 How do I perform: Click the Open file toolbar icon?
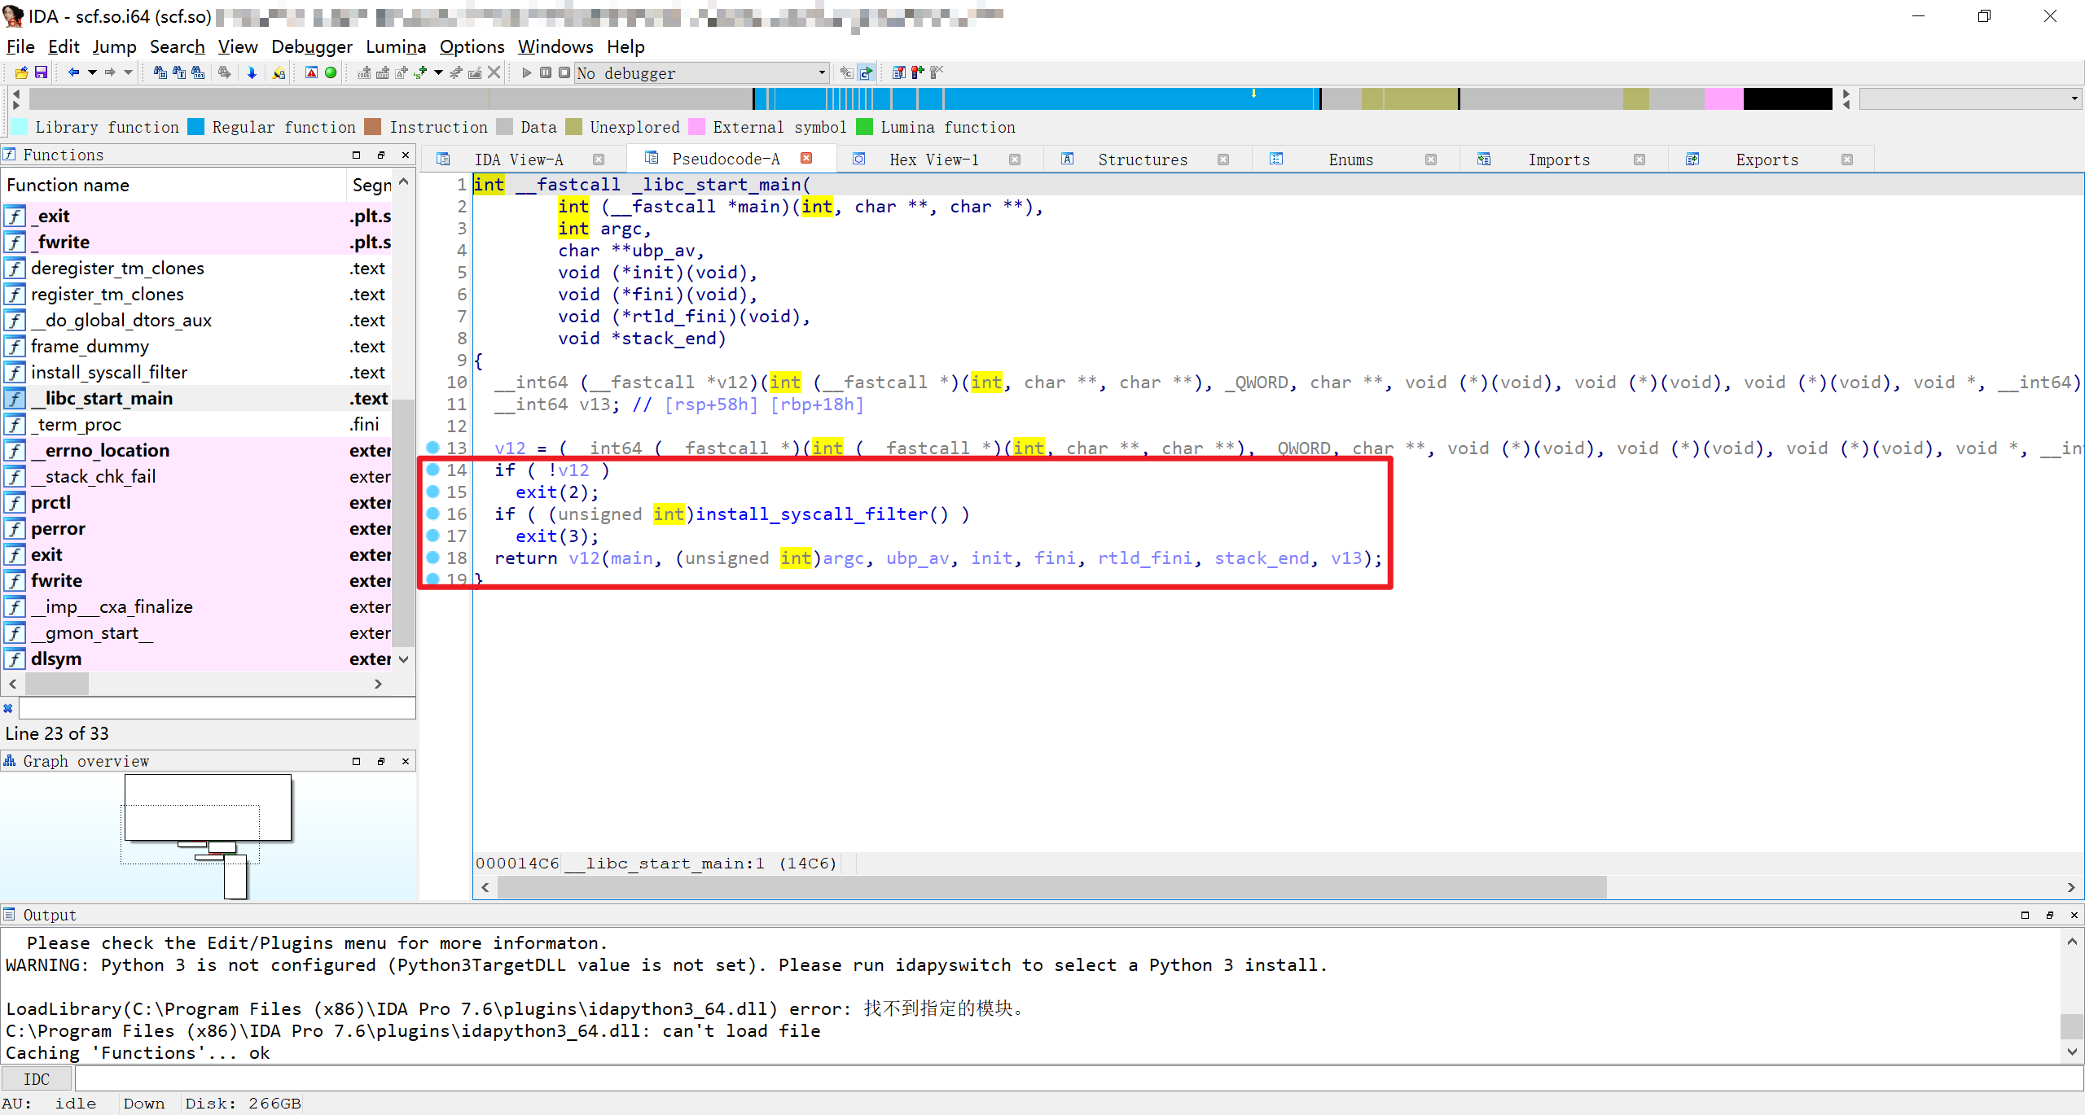pyautogui.click(x=21, y=72)
